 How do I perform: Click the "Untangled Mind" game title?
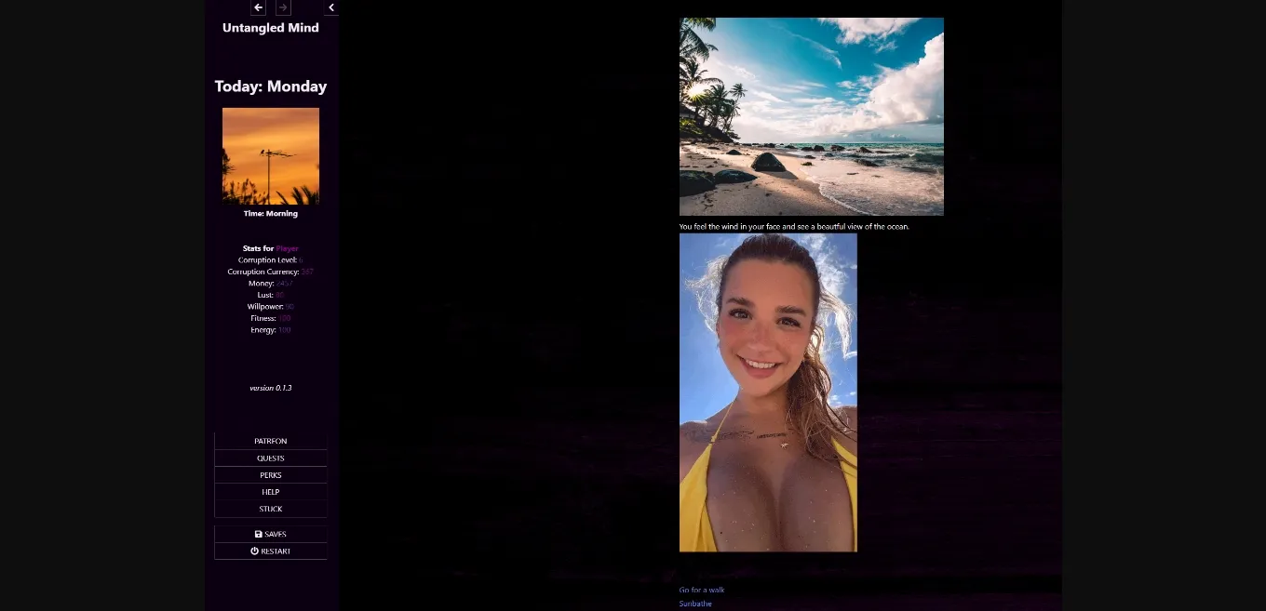[x=270, y=28]
